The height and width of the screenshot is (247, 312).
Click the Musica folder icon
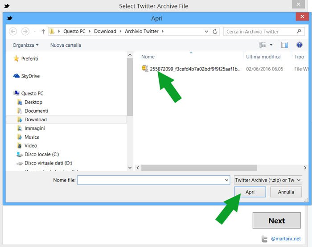pyautogui.click(x=20, y=137)
